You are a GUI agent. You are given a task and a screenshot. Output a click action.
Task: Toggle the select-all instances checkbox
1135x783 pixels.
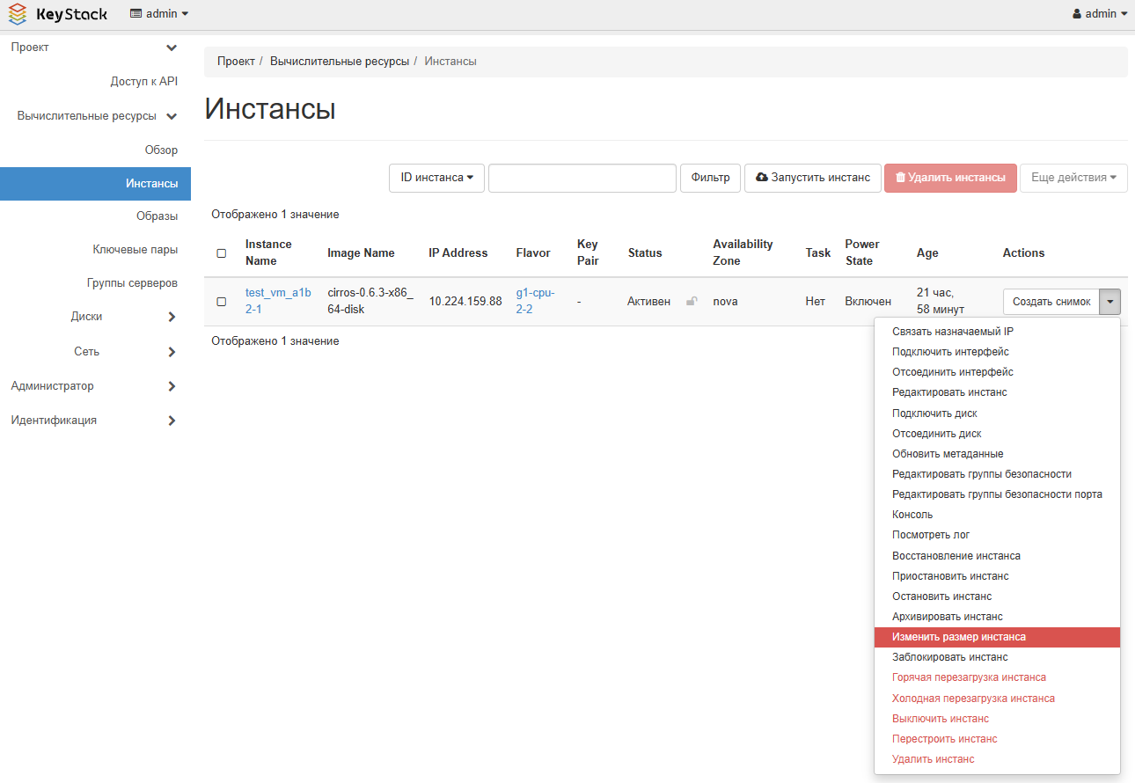[x=222, y=253]
